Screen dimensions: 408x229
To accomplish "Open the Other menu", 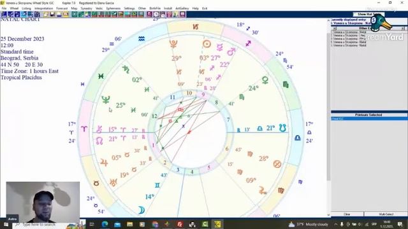I will (142, 8).
